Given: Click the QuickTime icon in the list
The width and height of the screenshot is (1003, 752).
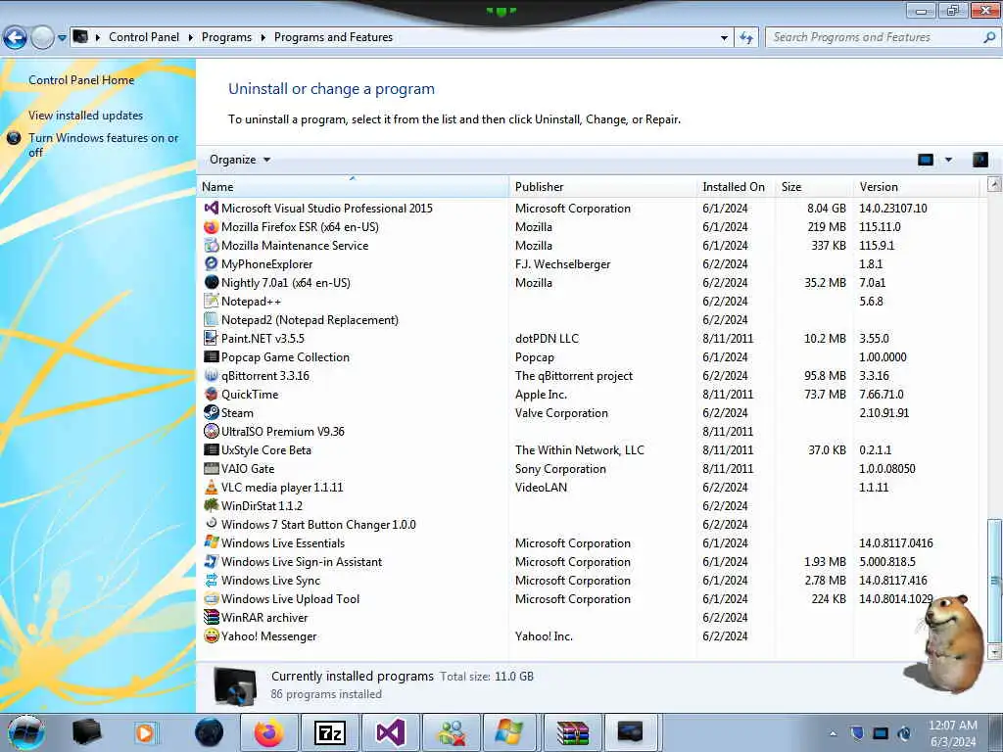Looking at the screenshot, I should [x=212, y=394].
